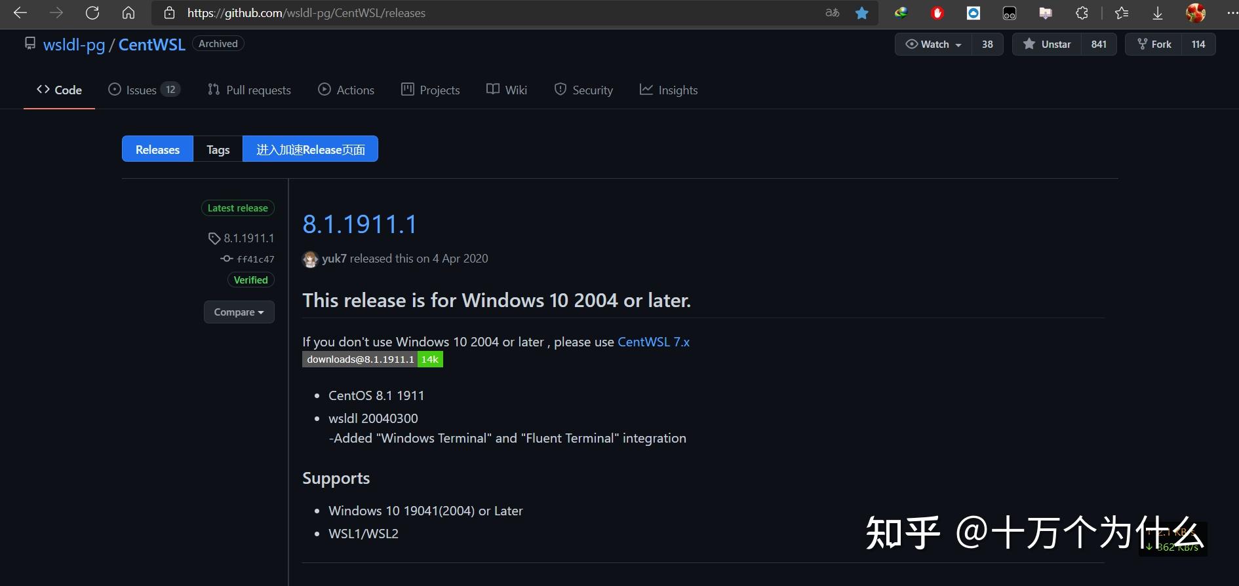Reload the page with refresh icon

pyautogui.click(x=92, y=12)
